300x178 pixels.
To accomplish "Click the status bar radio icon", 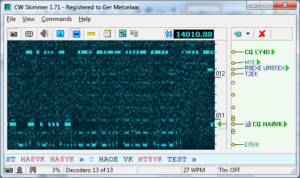I will [9, 170].
